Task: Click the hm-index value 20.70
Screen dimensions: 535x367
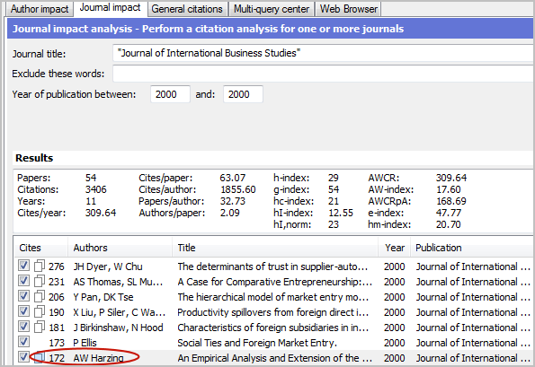Action: 449,224
